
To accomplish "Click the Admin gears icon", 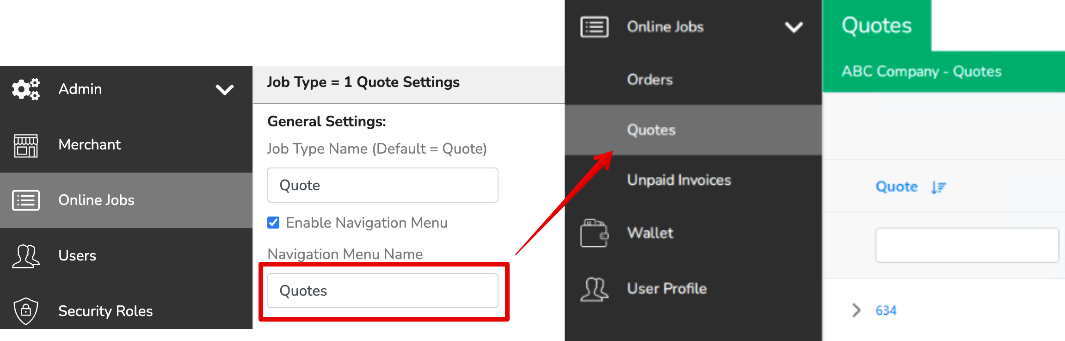I will [26, 89].
